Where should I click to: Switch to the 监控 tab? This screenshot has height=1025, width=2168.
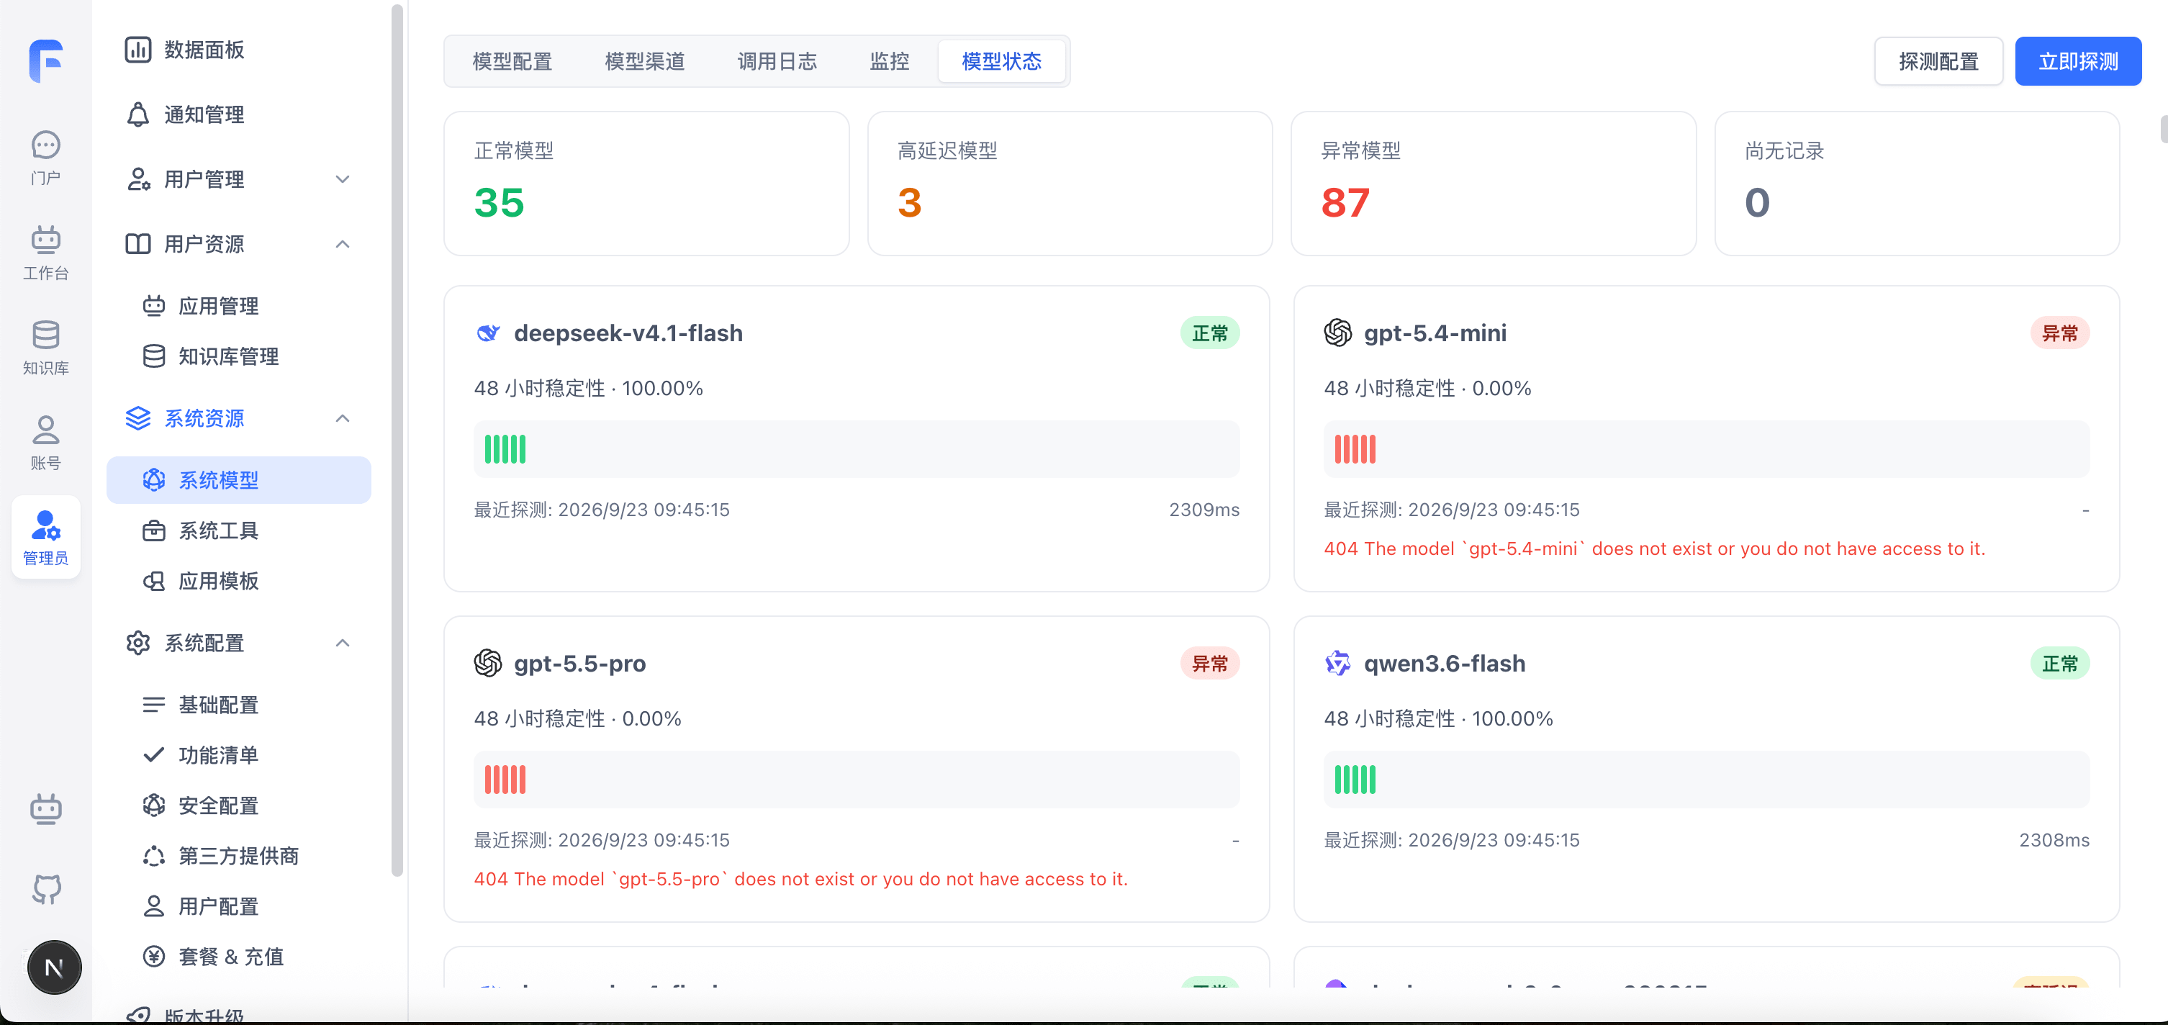click(x=889, y=61)
